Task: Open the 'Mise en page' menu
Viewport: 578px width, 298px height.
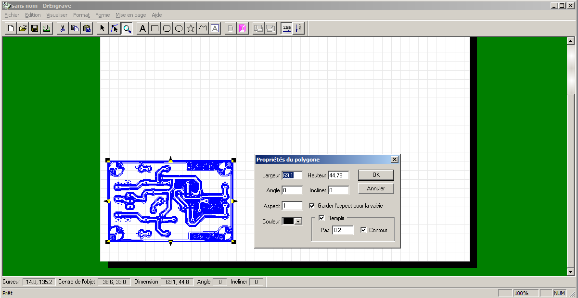Action: click(130, 15)
